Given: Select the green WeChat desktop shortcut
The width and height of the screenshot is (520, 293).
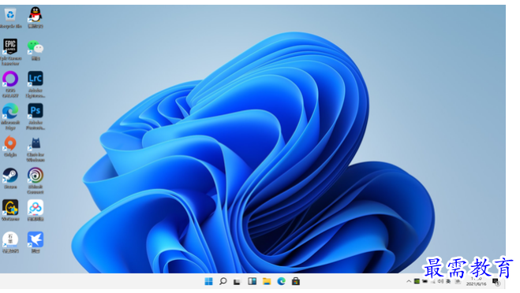Looking at the screenshot, I should coord(36,50).
